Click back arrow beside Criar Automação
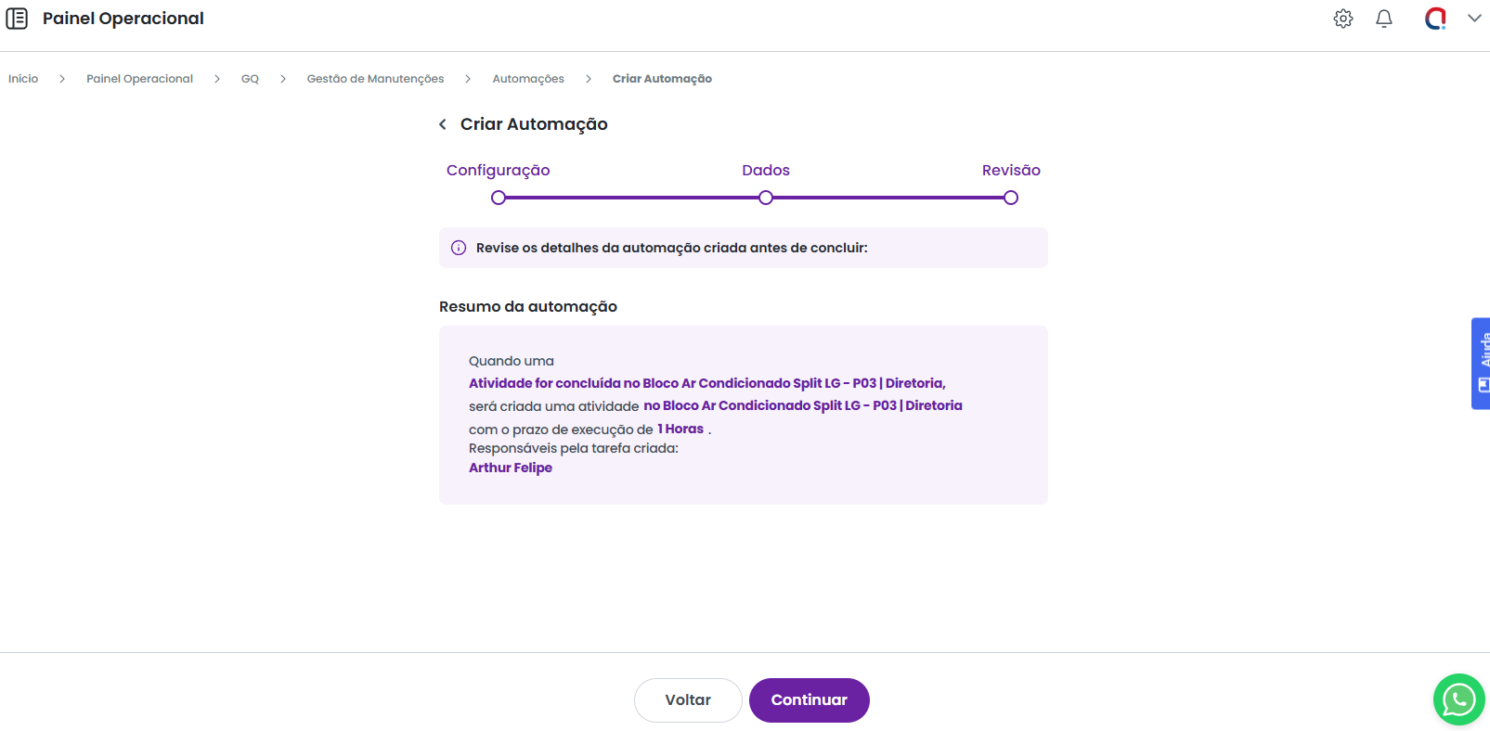This screenshot has height=731, width=1490. (443, 124)
